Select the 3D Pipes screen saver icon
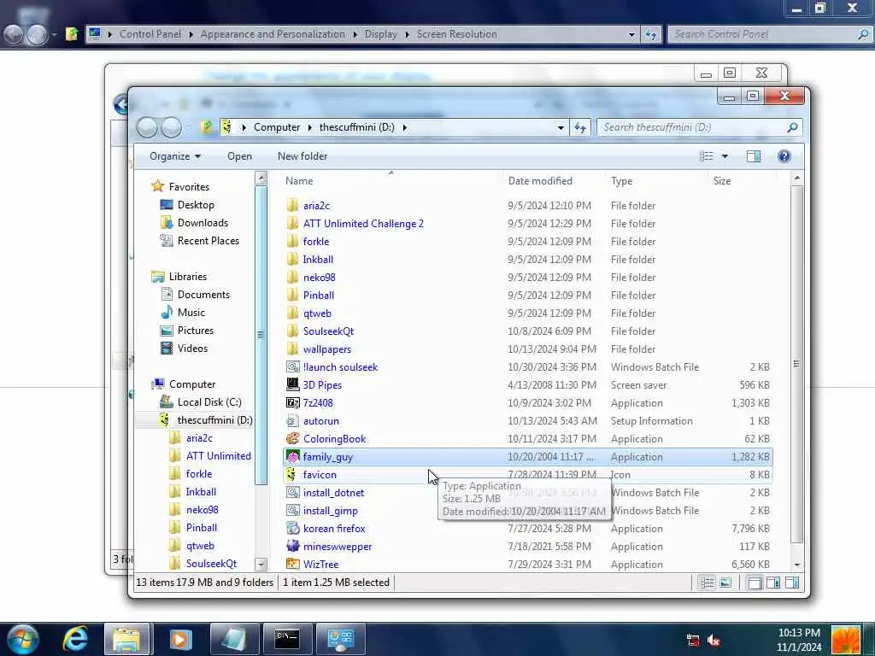The width and height of the screenshot is (875, 656). (292, 385)
